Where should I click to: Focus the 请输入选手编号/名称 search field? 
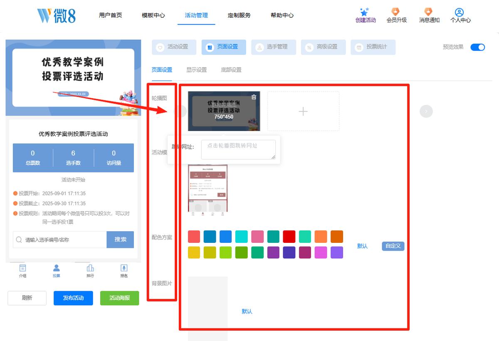coord(60,240)
